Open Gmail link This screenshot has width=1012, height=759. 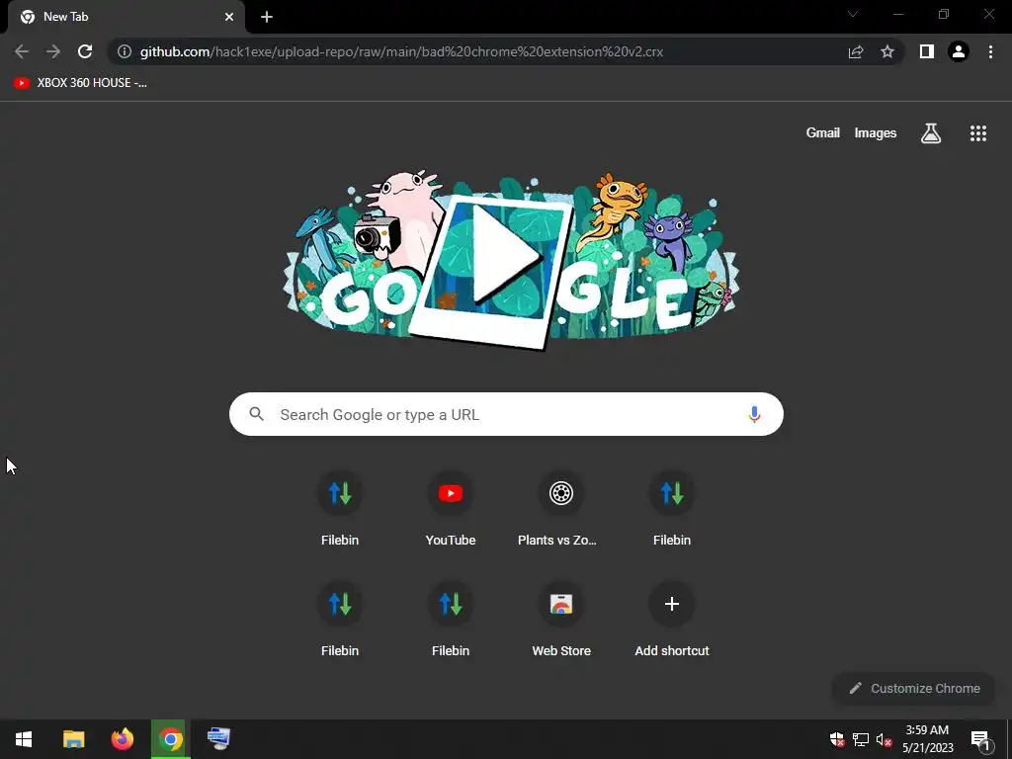[823, 133]
